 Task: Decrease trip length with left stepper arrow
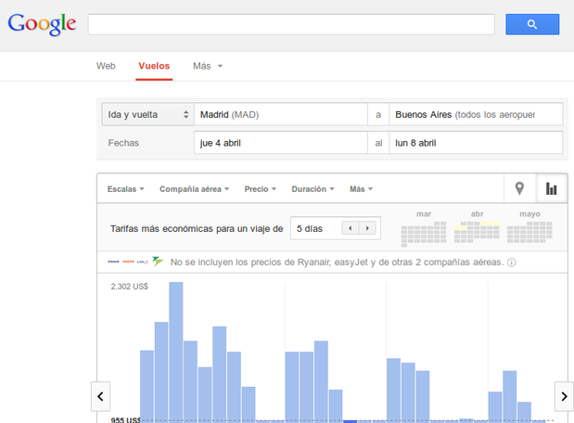click(351, 228)
